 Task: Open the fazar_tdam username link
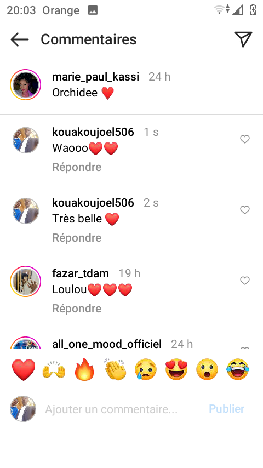[81, 273]
